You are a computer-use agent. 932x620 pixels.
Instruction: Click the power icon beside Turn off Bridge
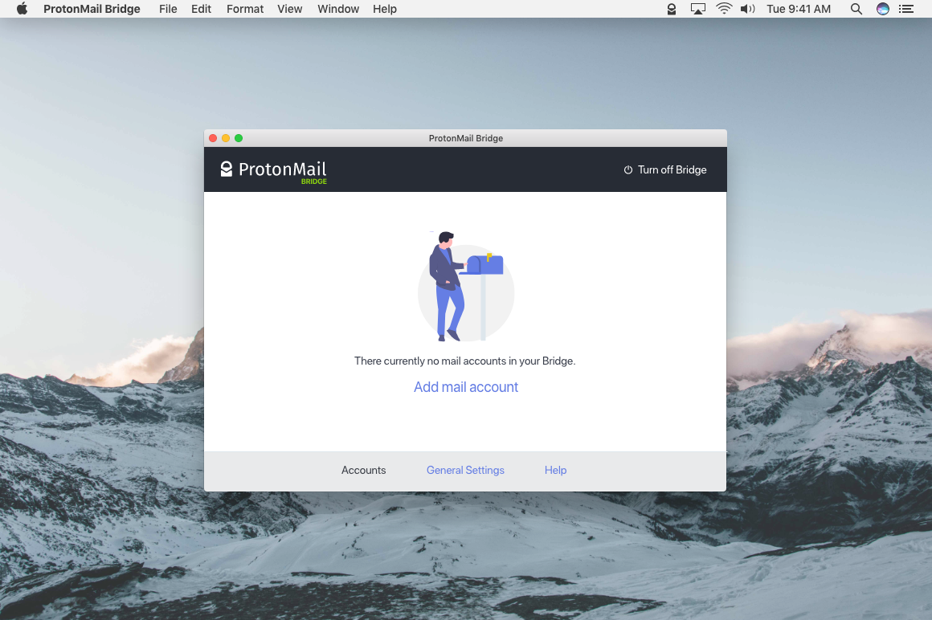(x=627, y=169)
